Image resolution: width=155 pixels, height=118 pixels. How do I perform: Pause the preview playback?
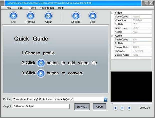pyautogui.click(x=122, y=108)
